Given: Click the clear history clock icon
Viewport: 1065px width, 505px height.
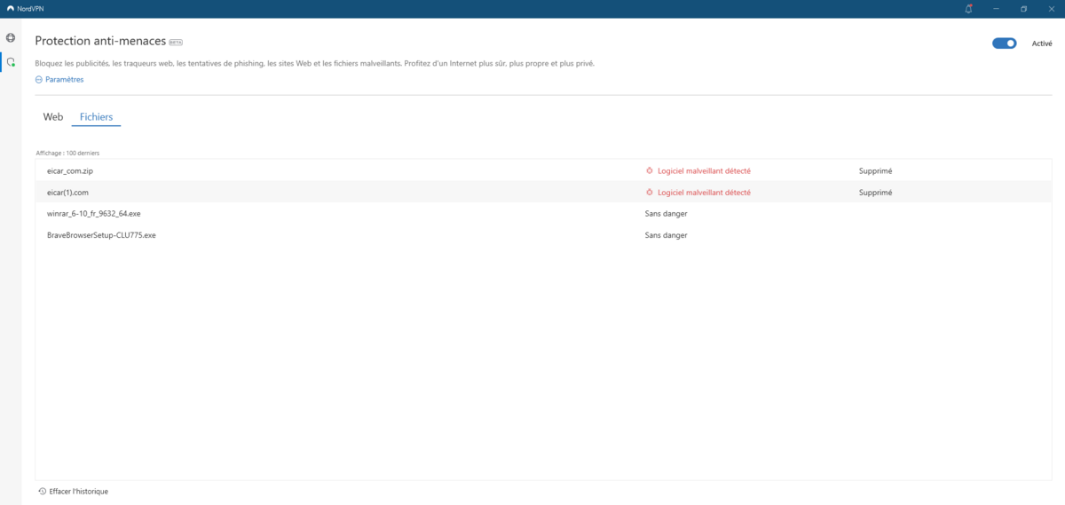Looking at the screenshot, I should point(43,491).
